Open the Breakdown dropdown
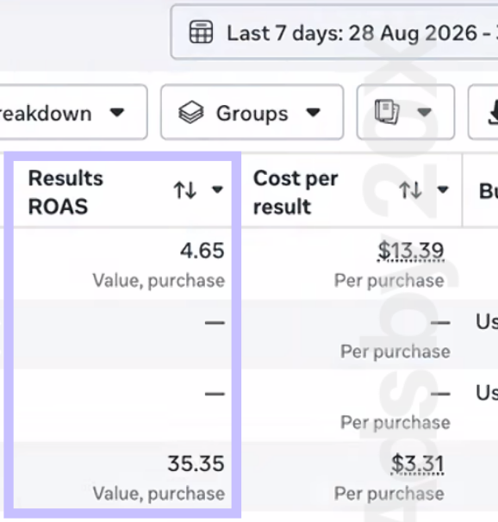 (73, 112)
